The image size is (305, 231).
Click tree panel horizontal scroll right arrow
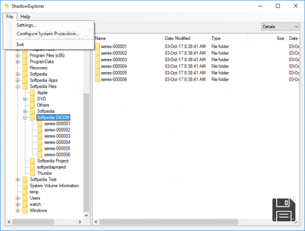pos(80,222)
